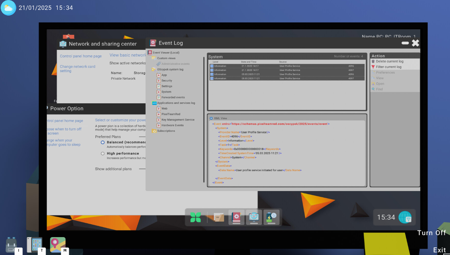Expand the Applications and services log node
Image resolution: width=450 pixels, height=255 pixels.
(x=154, y=103)
